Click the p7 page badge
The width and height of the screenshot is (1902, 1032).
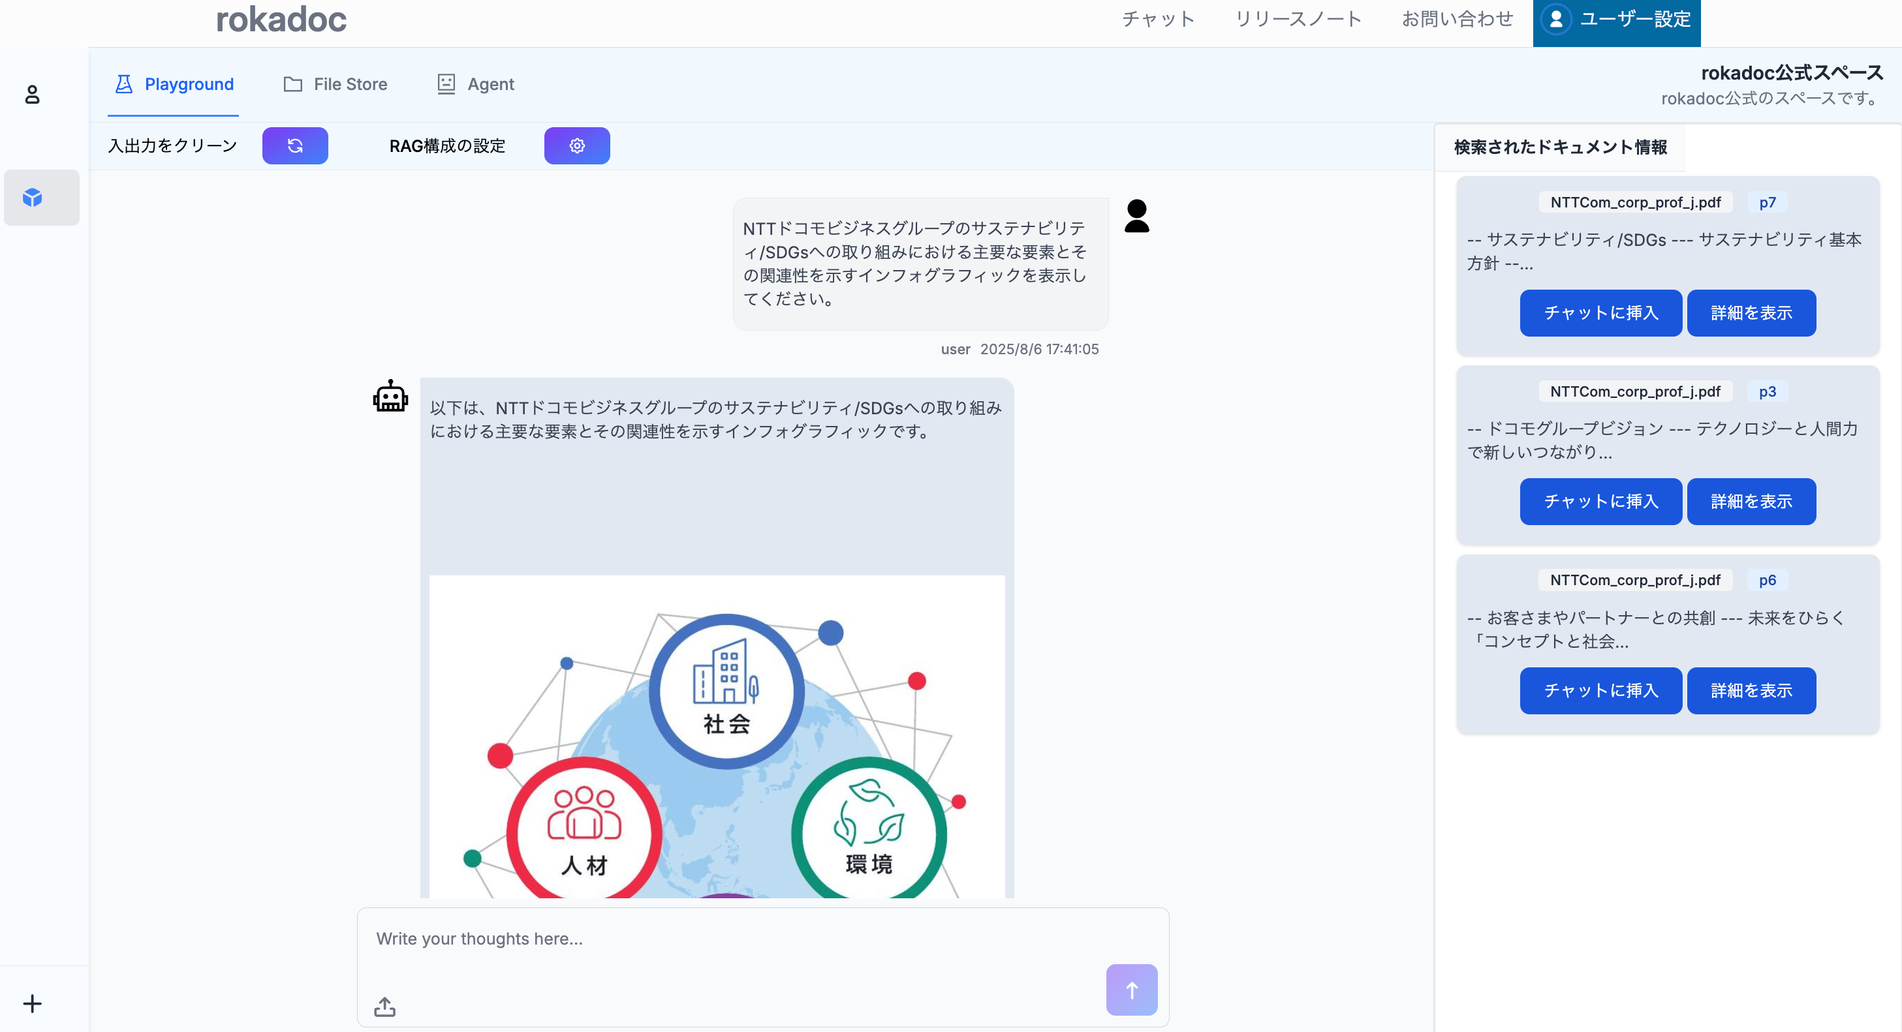[1767, 202]
